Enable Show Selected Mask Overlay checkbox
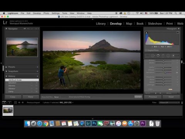Viewport: 185px width, 139px height. 67,97
